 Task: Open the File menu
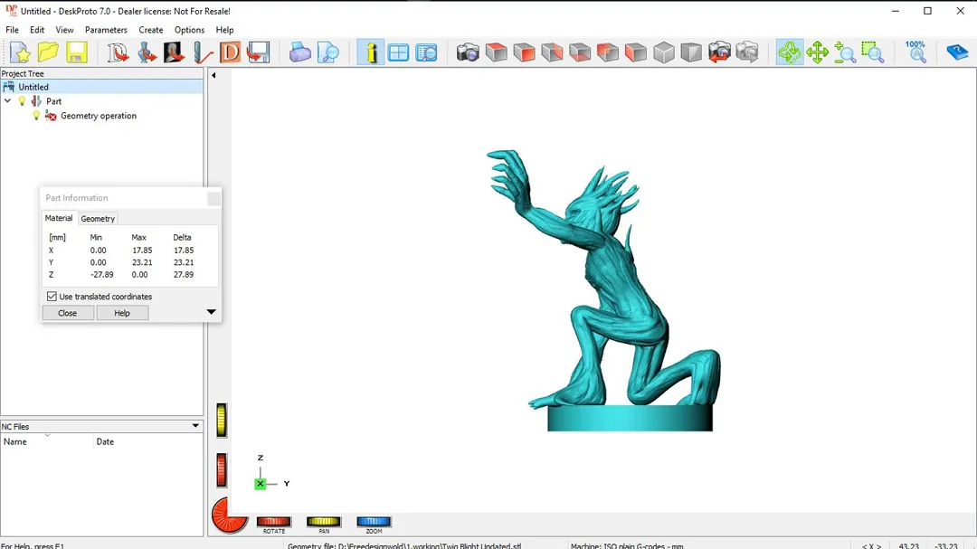[12, 30]
